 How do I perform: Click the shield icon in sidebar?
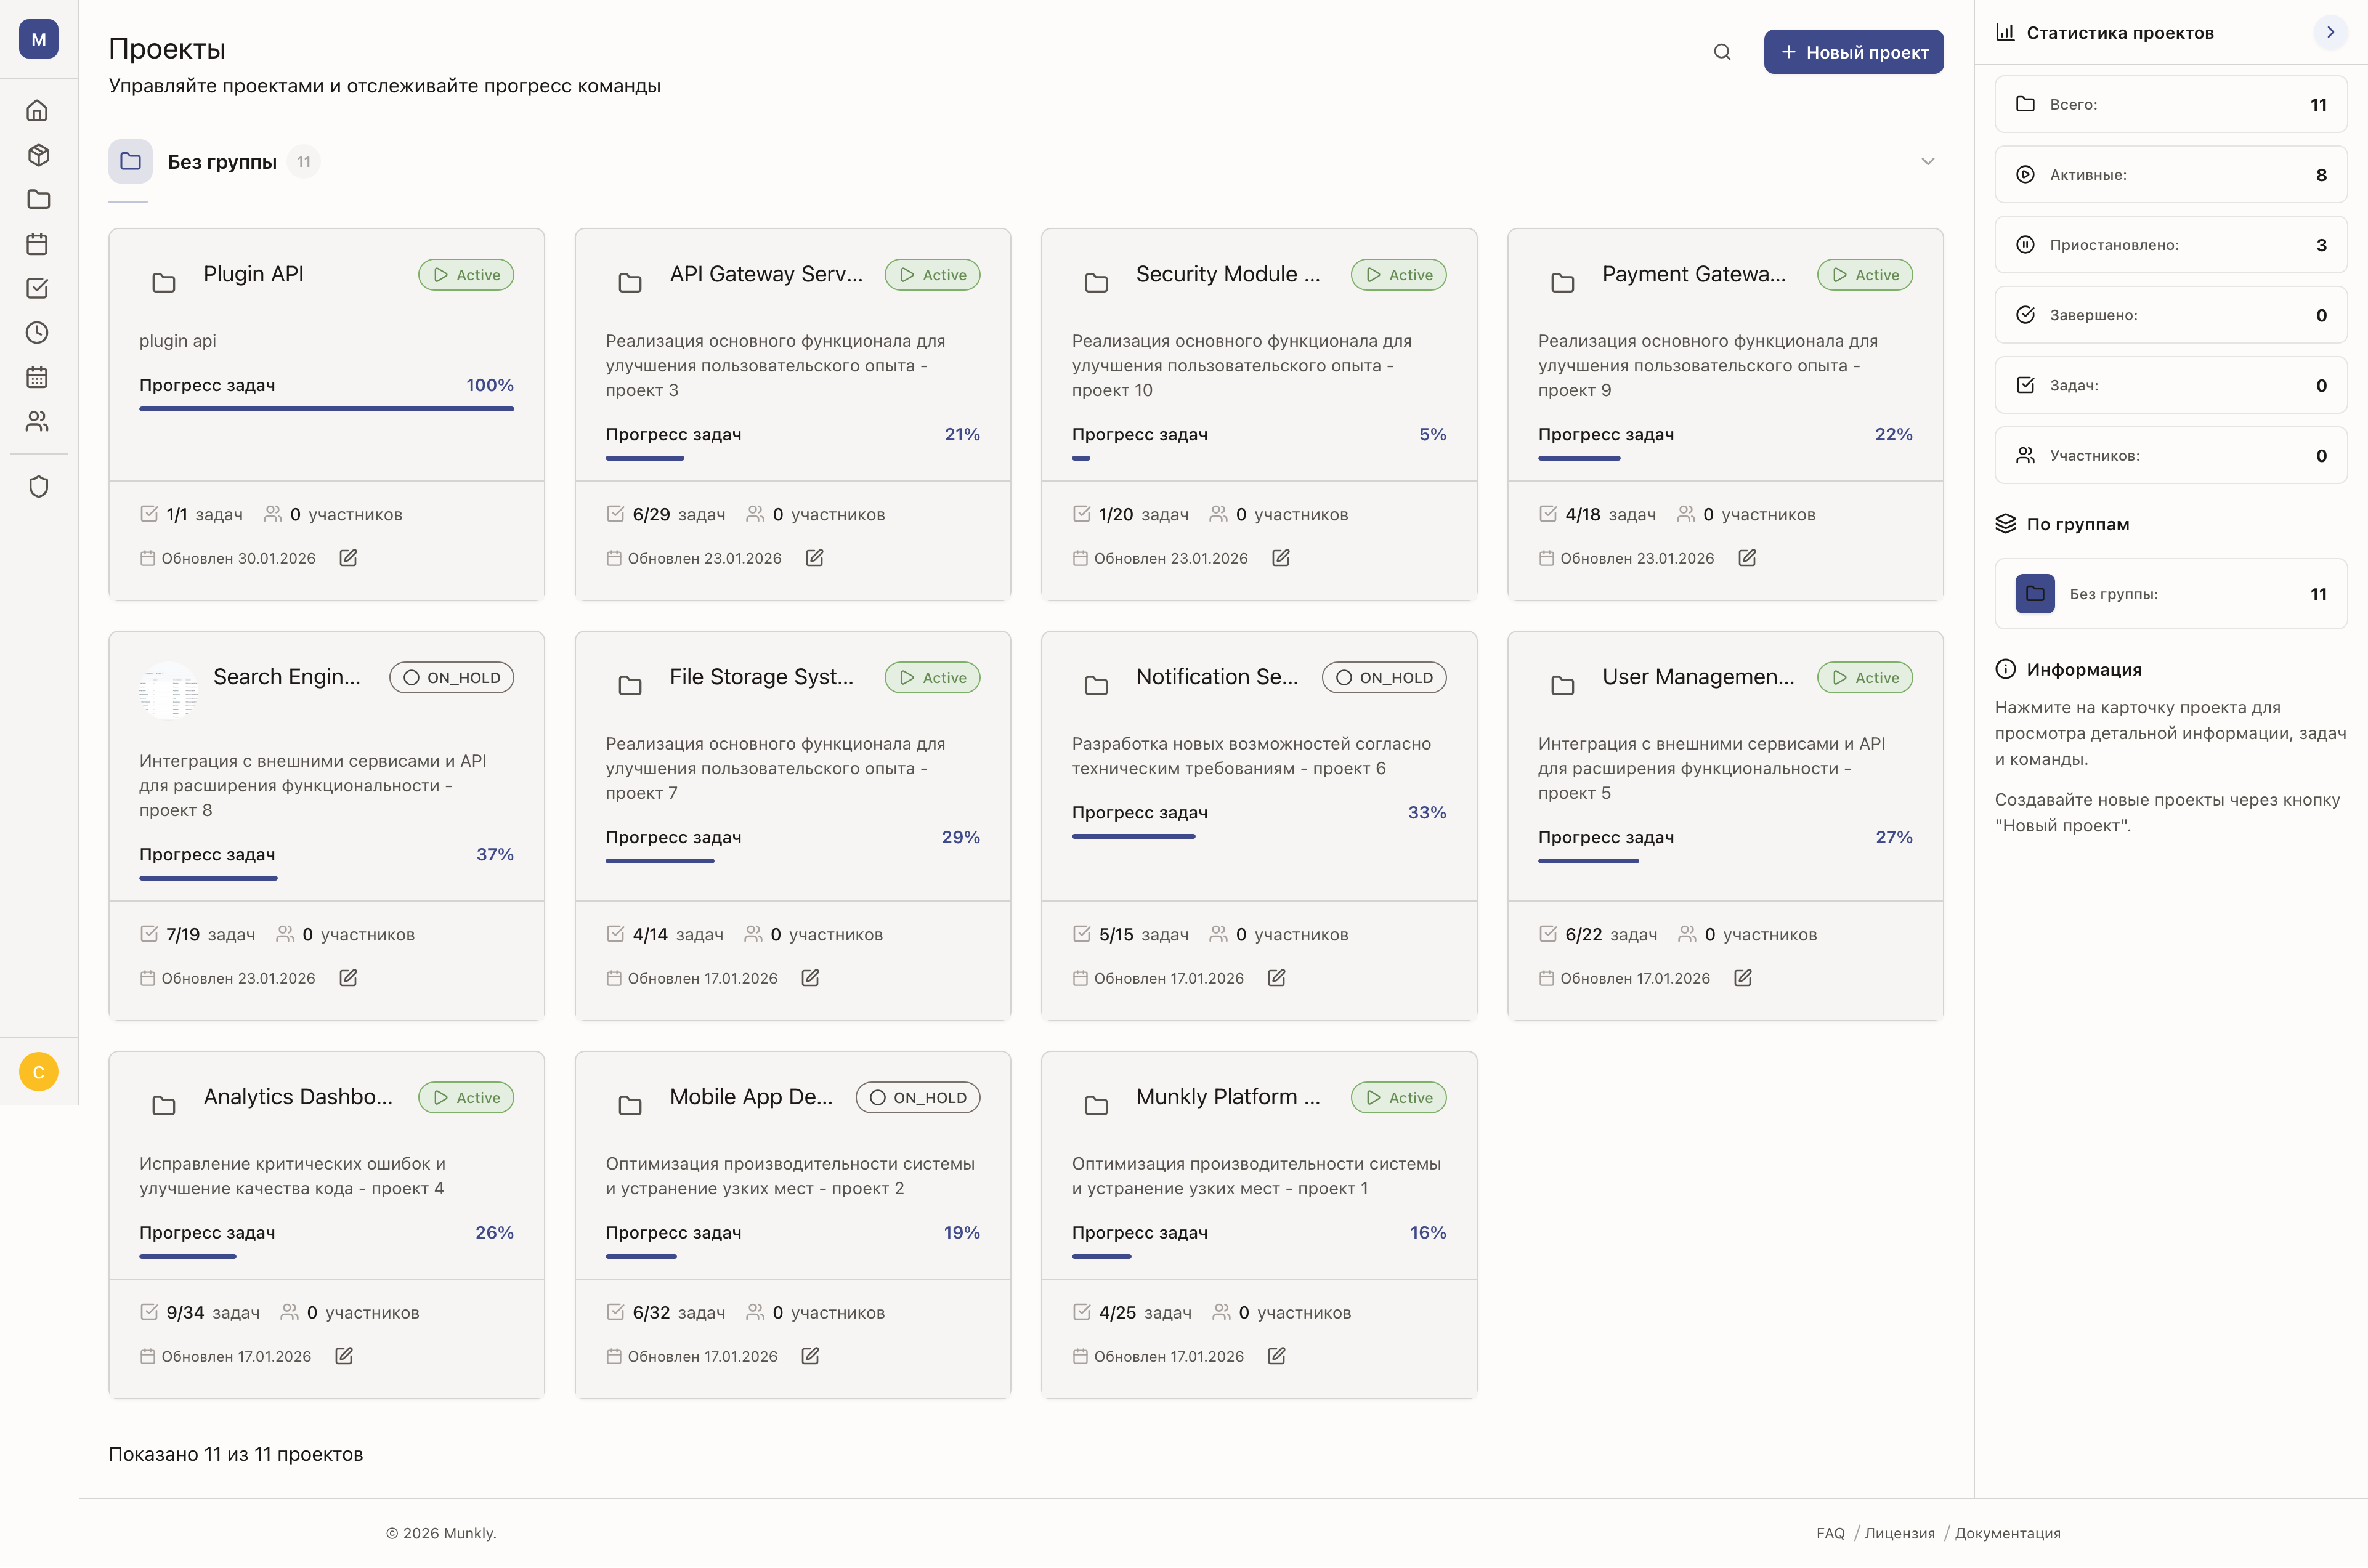[x=38, y=487]
